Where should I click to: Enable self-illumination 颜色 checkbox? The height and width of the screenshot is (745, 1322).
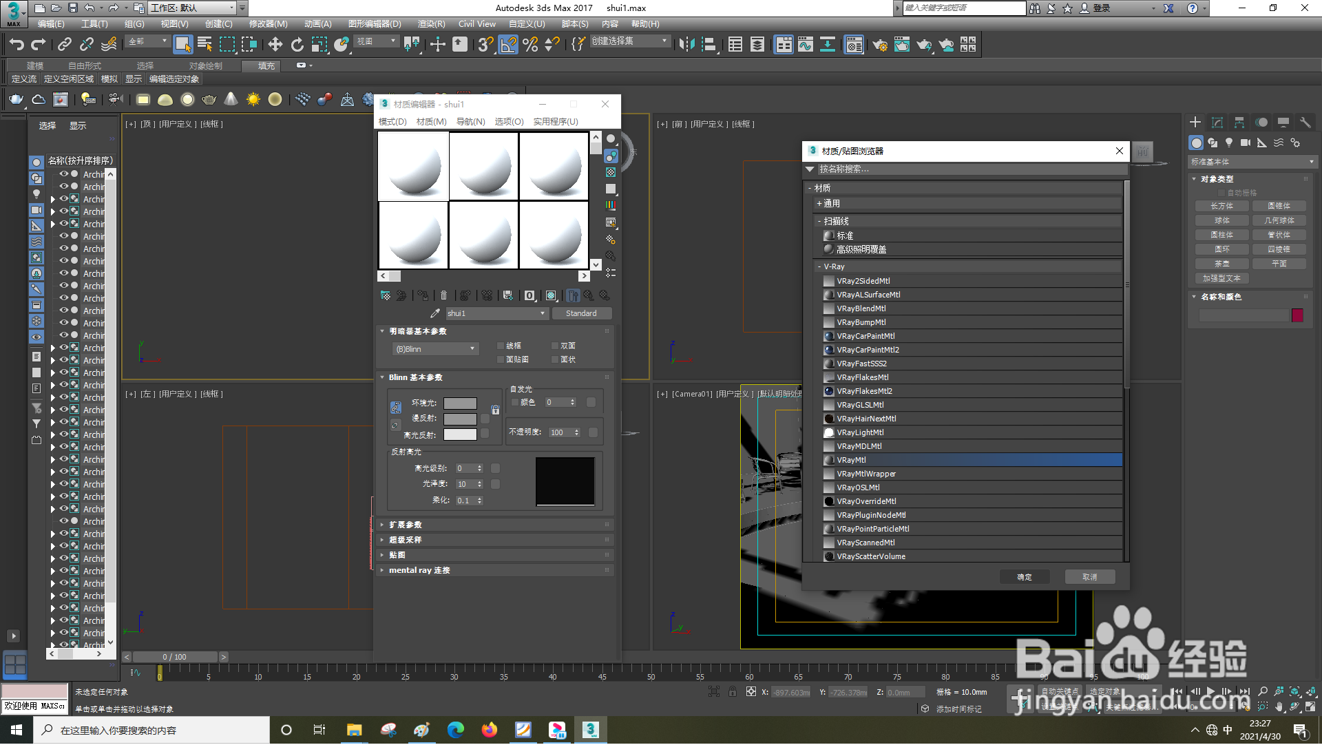pos(514,403)
